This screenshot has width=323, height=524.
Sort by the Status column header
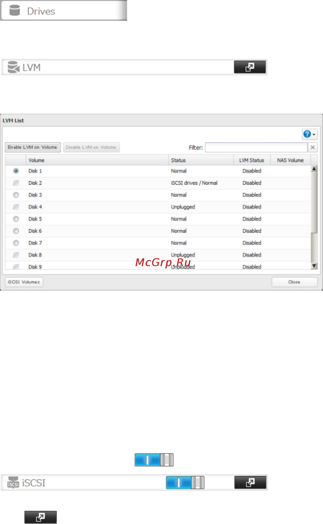point(201,160)
